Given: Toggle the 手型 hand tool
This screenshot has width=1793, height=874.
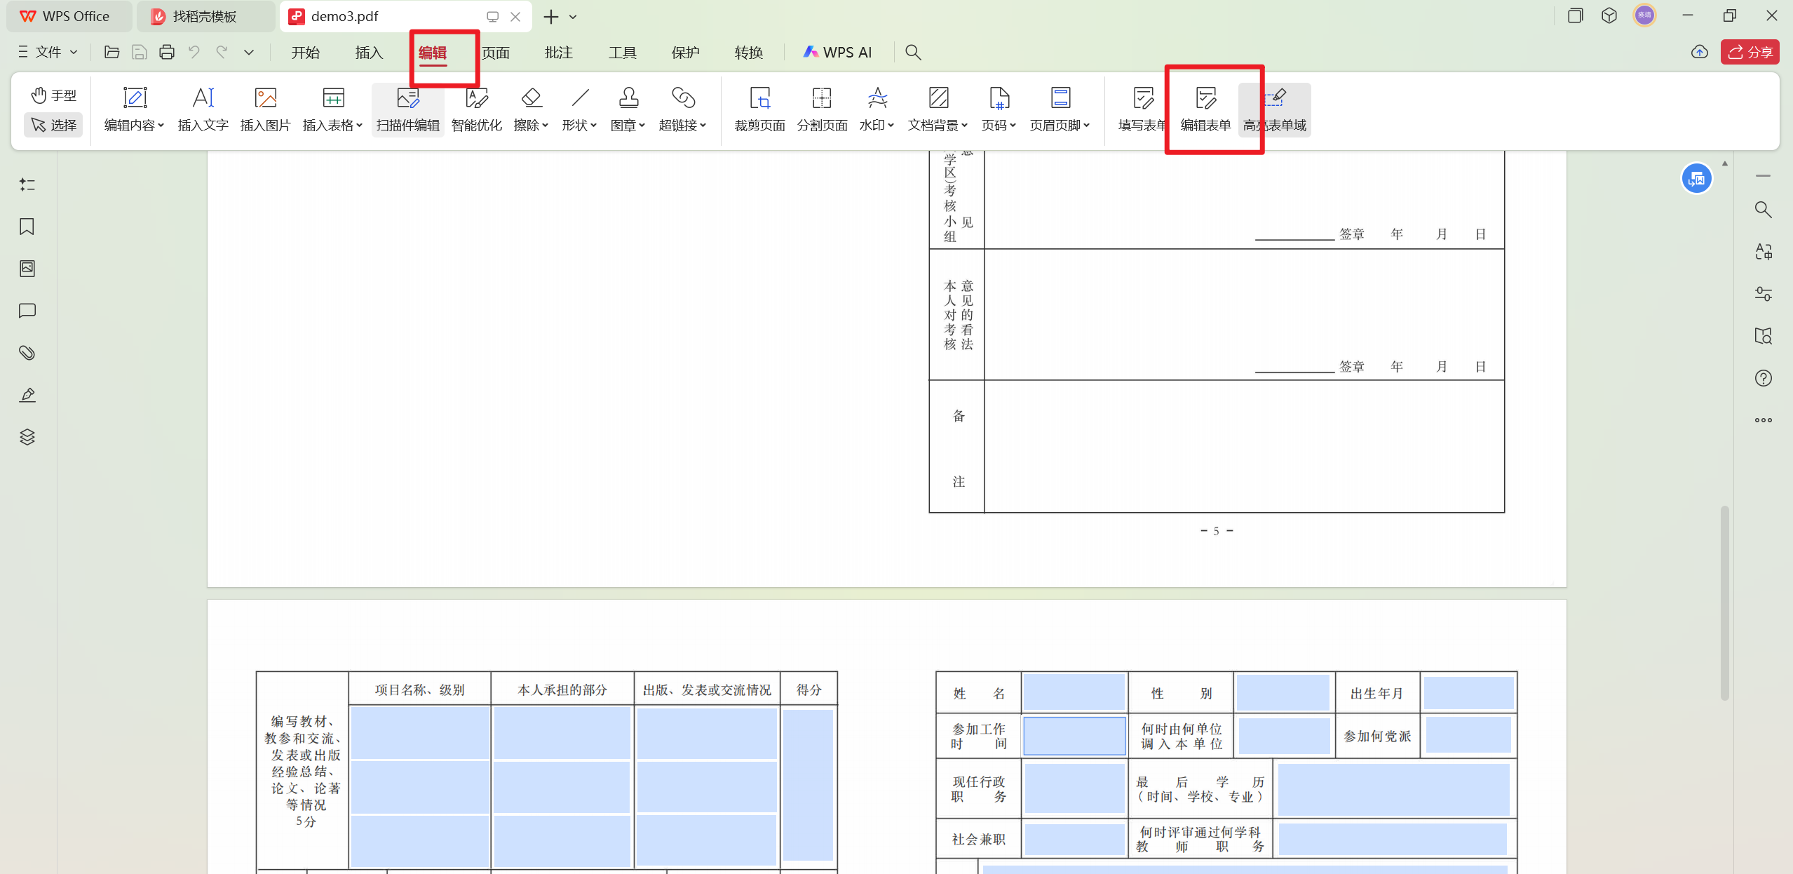Looking at the screenshot, I should [53, 95].
